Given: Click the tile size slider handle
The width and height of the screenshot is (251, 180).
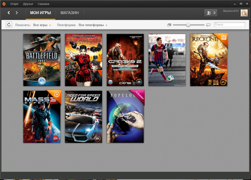Looking at the screenshot, I should pyautogui.click(x=188, y=25).
